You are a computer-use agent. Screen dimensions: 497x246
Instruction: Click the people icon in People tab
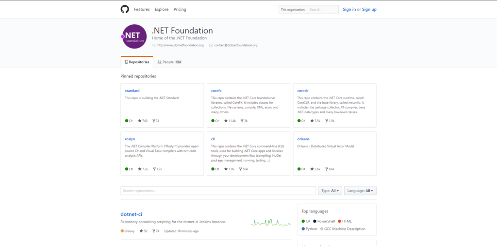(159, 62)
